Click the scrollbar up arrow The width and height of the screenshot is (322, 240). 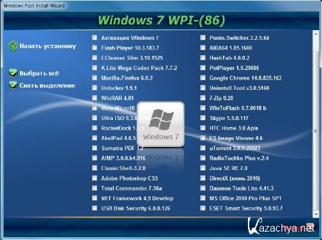coord(316,33)
